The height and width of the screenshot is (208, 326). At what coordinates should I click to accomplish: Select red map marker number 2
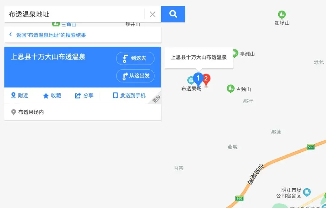(x=206, y=80)
